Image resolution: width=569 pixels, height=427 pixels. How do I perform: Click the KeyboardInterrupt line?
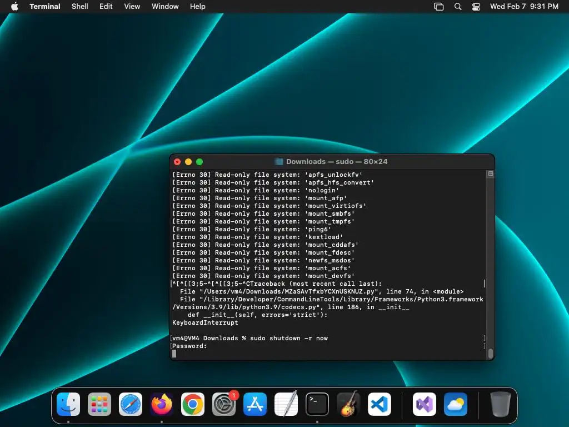pos(205,322)
